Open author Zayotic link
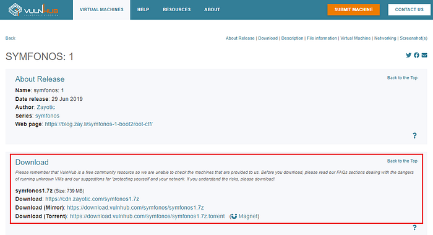 pos(46,107)
